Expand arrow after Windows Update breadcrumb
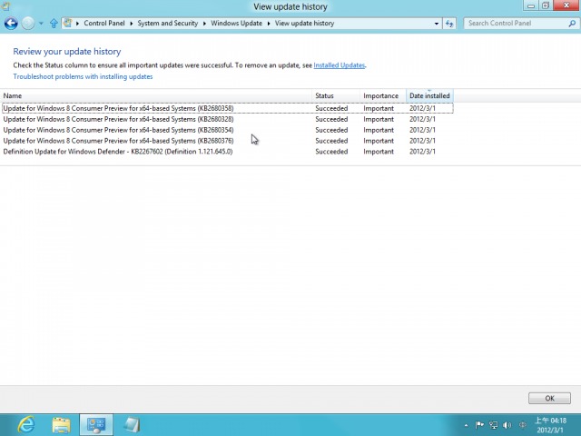581x436 pixels. (269, 24)
